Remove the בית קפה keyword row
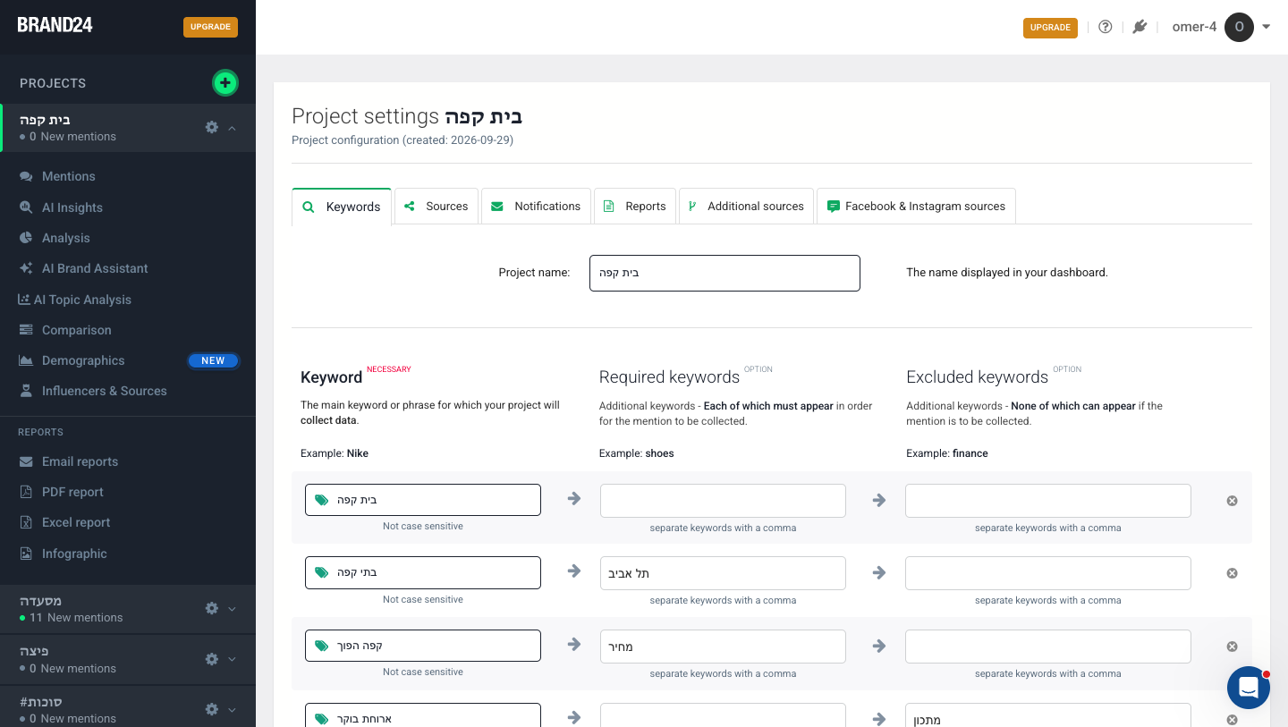The width and height of the screenshot is (1288, 727). click(1232, 501)
